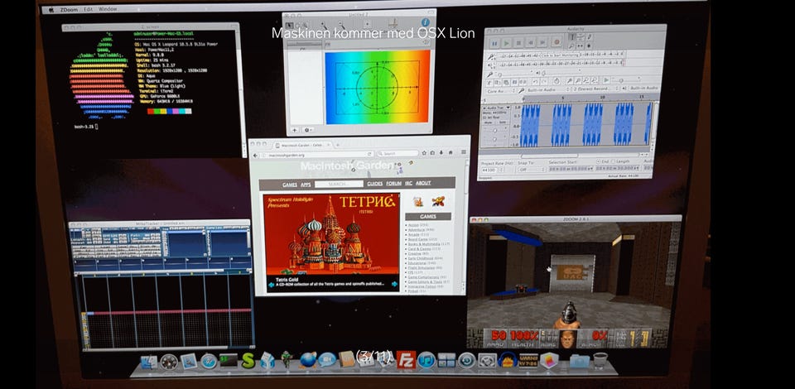Click the Undo icon in Audacity
The image size is (795, 389).
point(536,82)
